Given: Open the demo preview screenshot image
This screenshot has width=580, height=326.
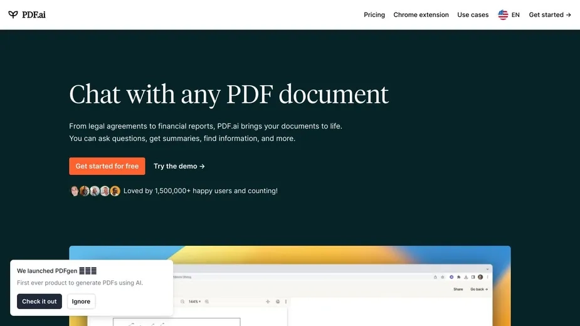Looking at the screenshot, I should tap(290, 286).
